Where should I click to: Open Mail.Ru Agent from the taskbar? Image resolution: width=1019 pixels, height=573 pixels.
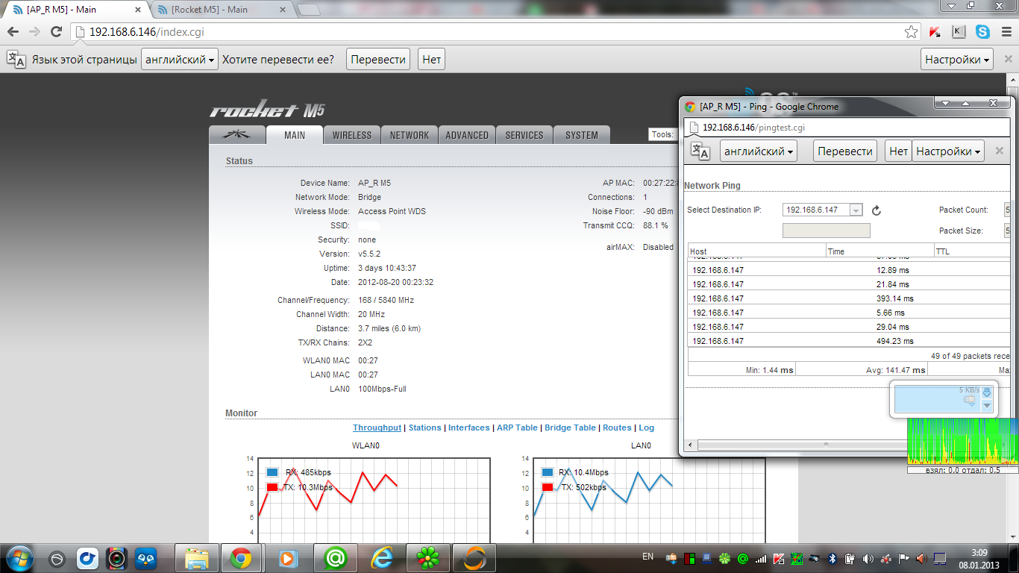click(336, 557)
